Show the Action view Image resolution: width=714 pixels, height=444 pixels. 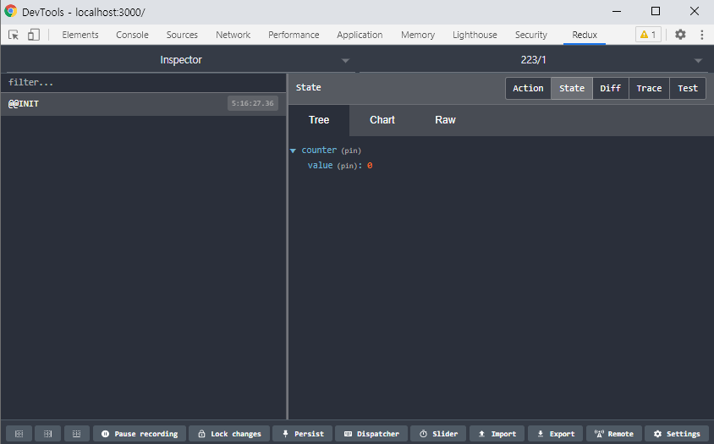point(528,88)
